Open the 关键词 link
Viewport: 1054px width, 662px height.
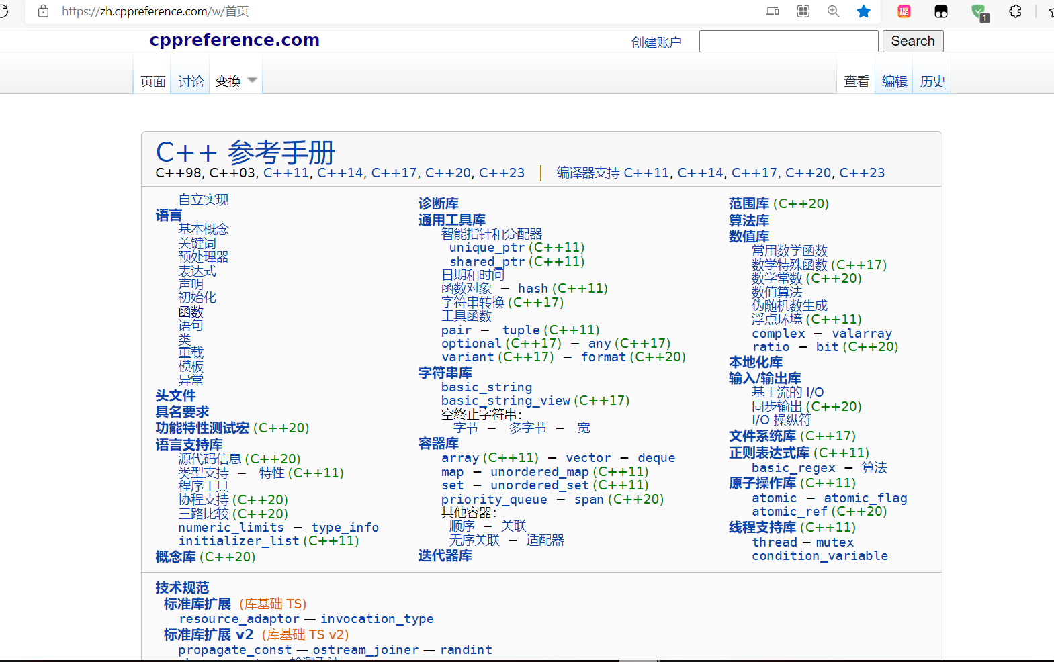[x=197, y=243]
